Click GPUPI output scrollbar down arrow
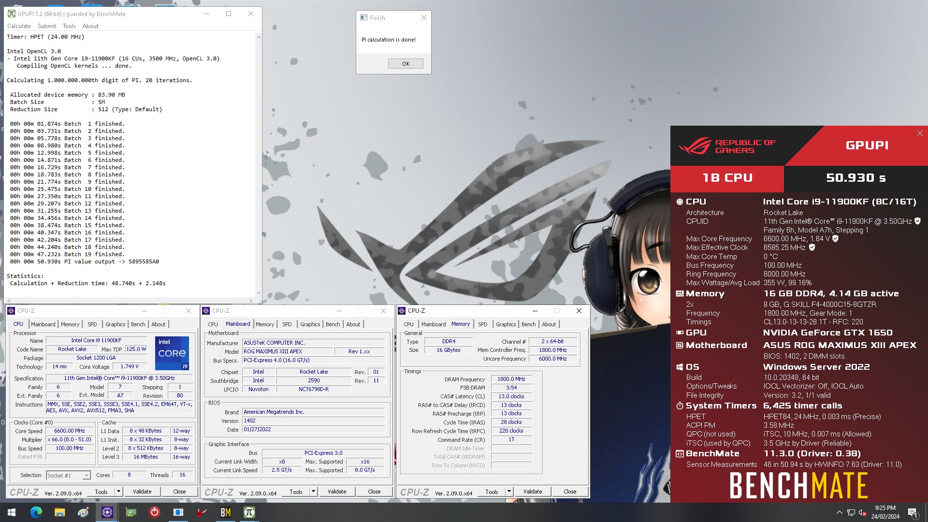928x522 pixels. [259, 292]
